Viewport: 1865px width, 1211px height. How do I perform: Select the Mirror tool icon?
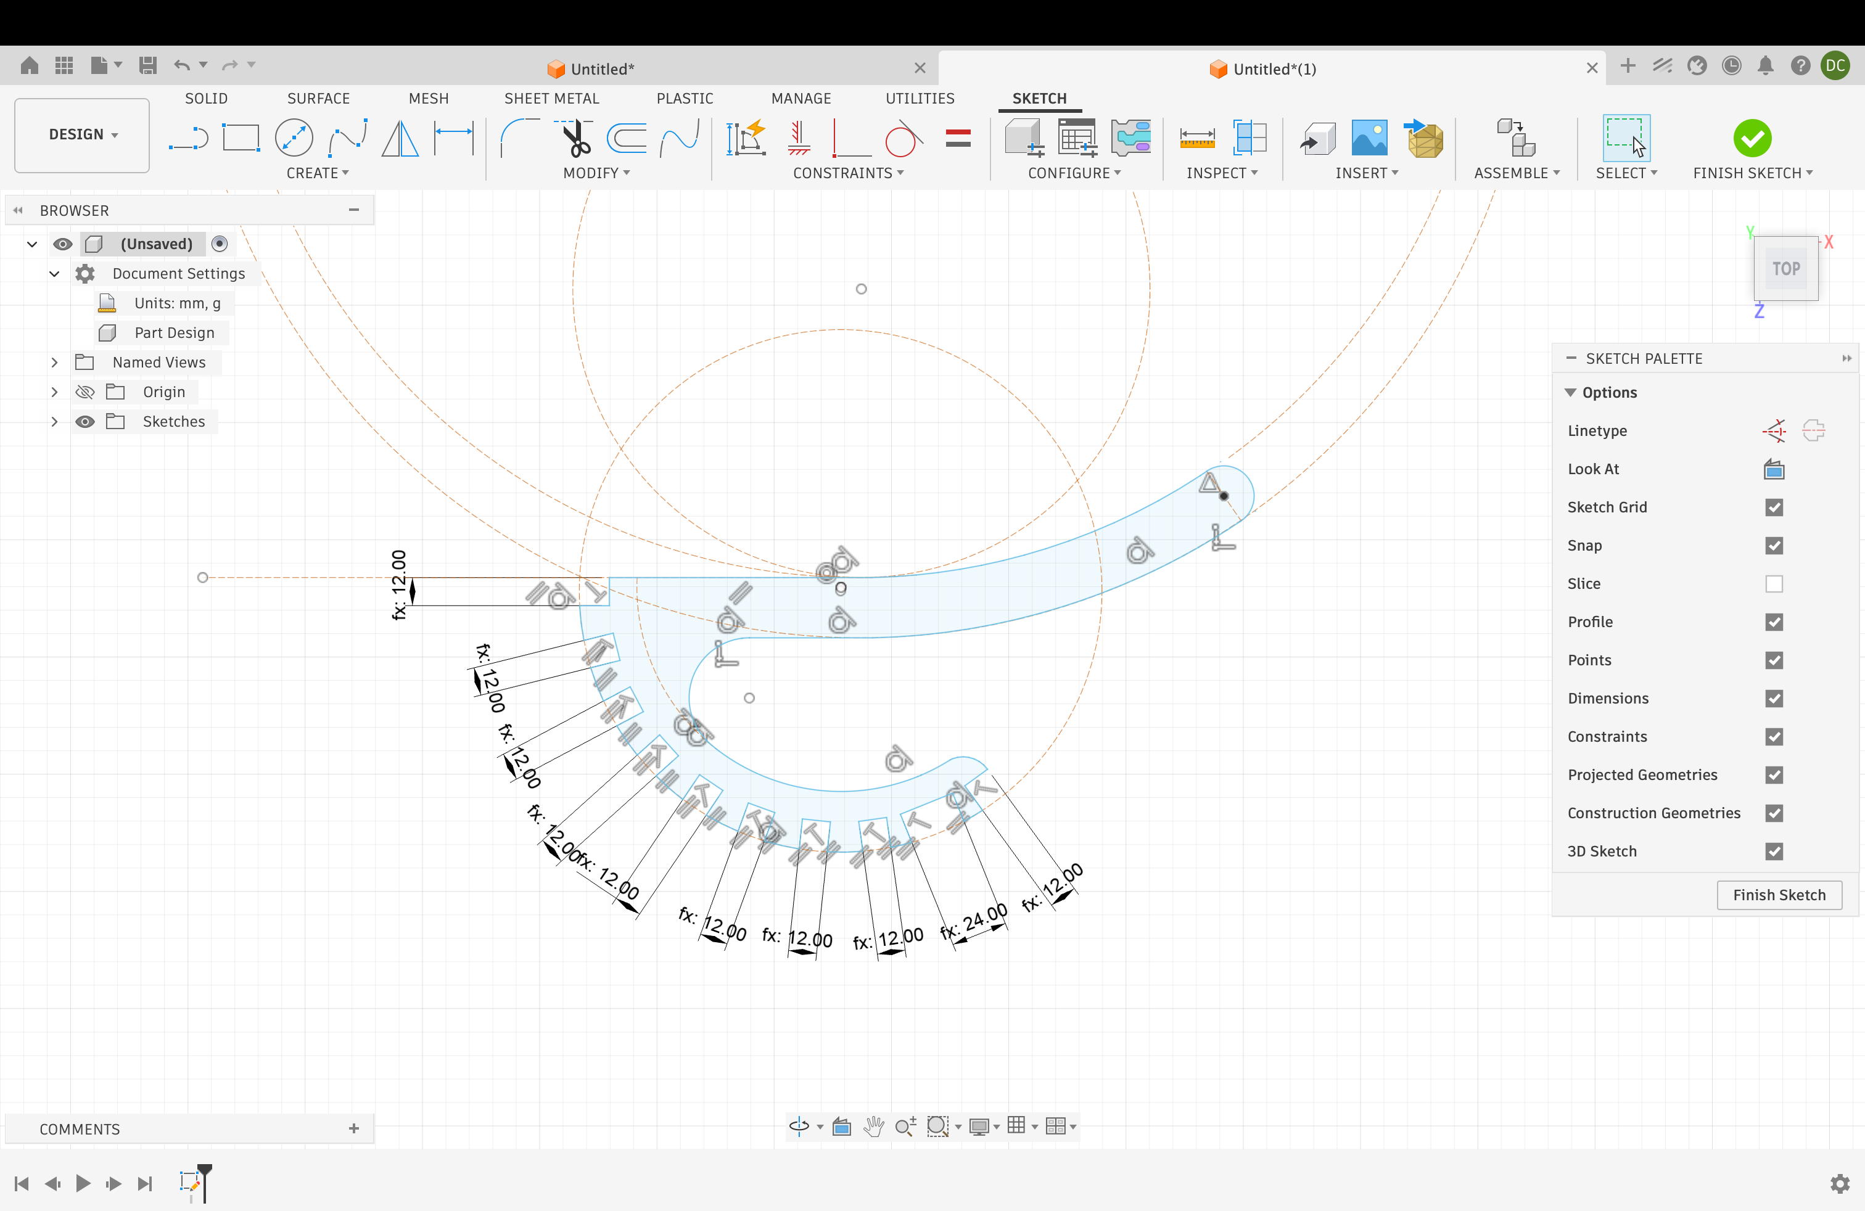[x=400, y=139]
